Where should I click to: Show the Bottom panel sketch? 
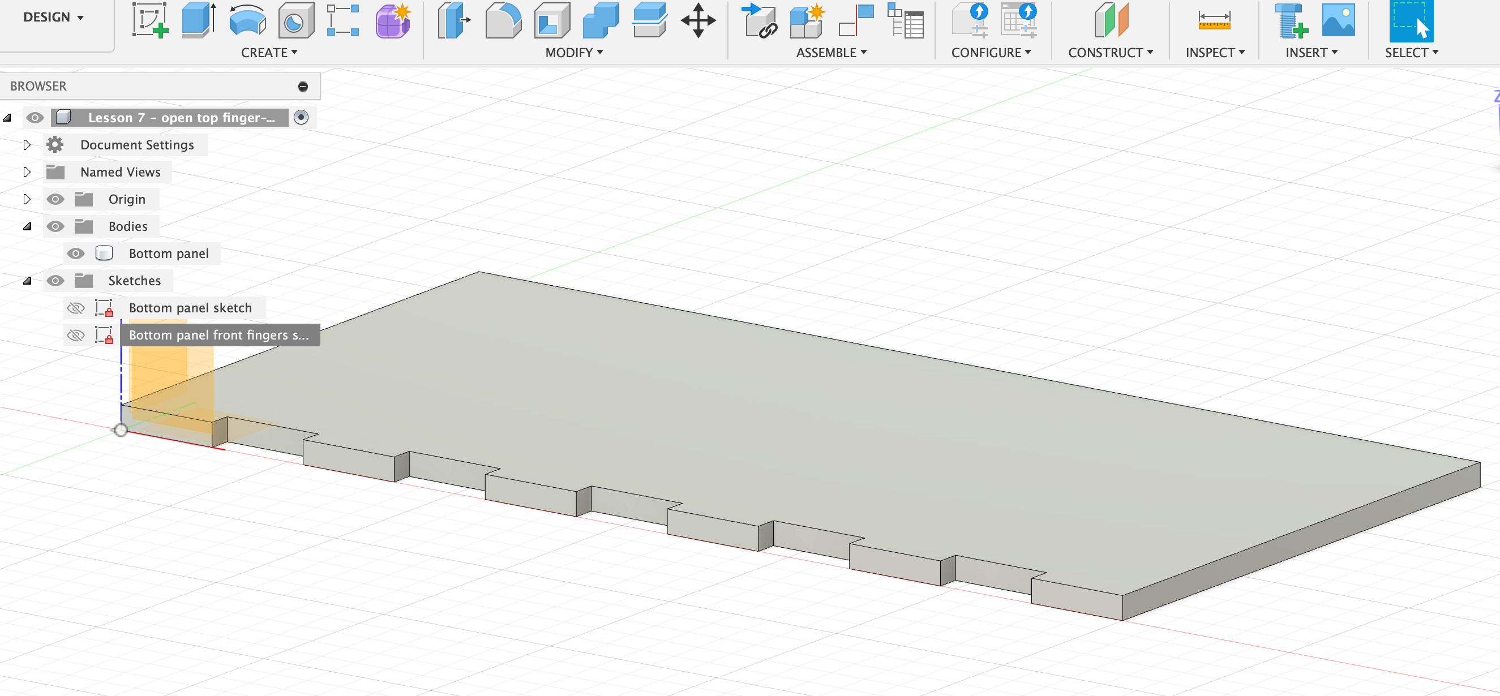point(76,308)
